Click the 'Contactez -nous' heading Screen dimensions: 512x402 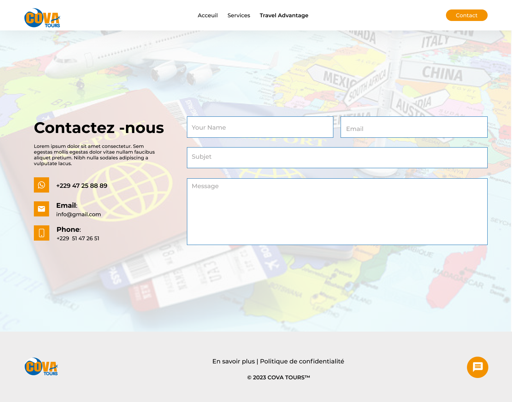99,128
